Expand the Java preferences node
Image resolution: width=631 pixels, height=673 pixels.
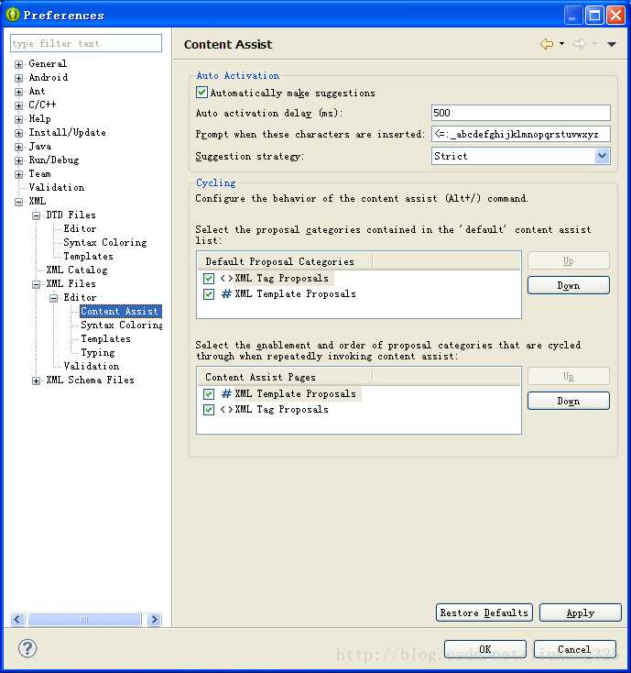point(18,147)
